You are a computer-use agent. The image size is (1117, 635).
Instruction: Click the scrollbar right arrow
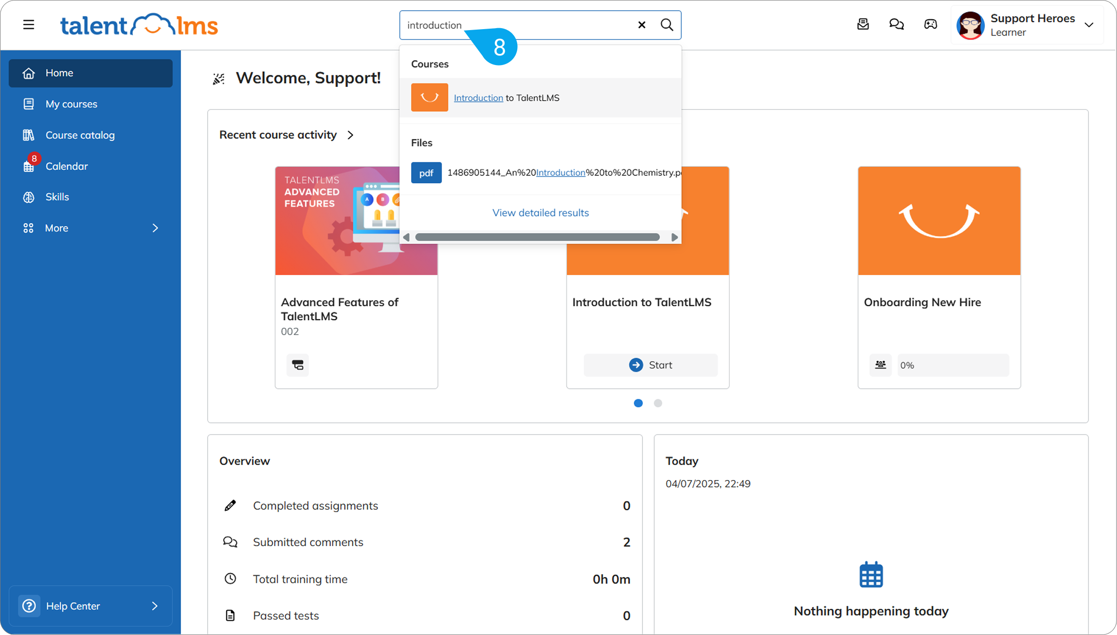click(674, 237)
